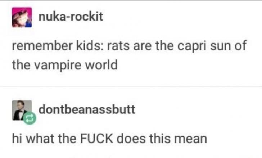Click the word "world" ending the first post
The image size is (262, 158).
click(101, 65)
